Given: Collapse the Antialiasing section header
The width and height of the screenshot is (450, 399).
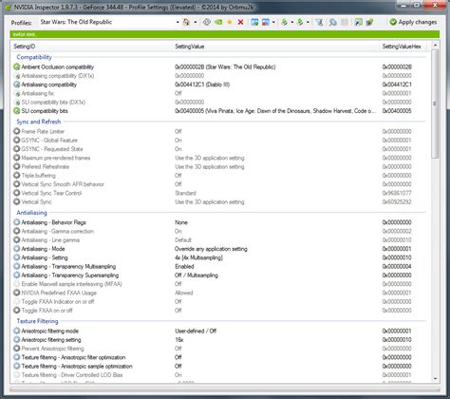Looking at the screenshot, I should click(31, 213).
